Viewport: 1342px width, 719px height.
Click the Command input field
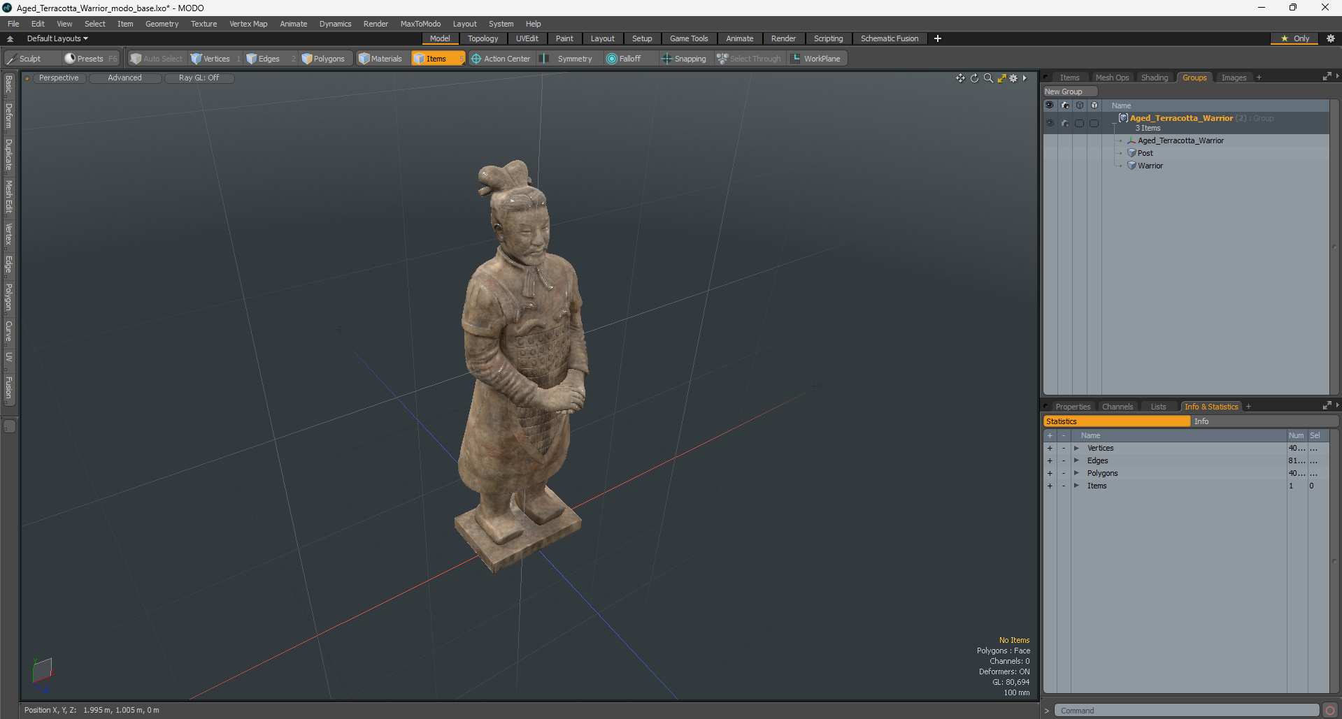click(1187, 711)
